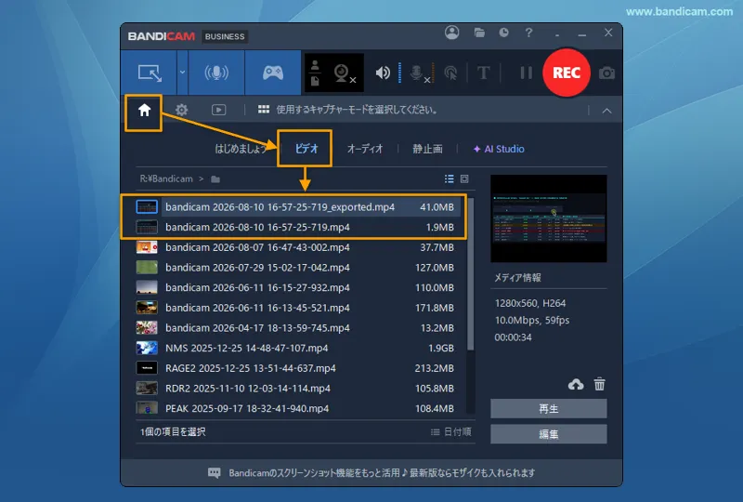Open the Bandicam screenshot tip banner link
The image size is (743, 502).
click(x=382, y=472)
